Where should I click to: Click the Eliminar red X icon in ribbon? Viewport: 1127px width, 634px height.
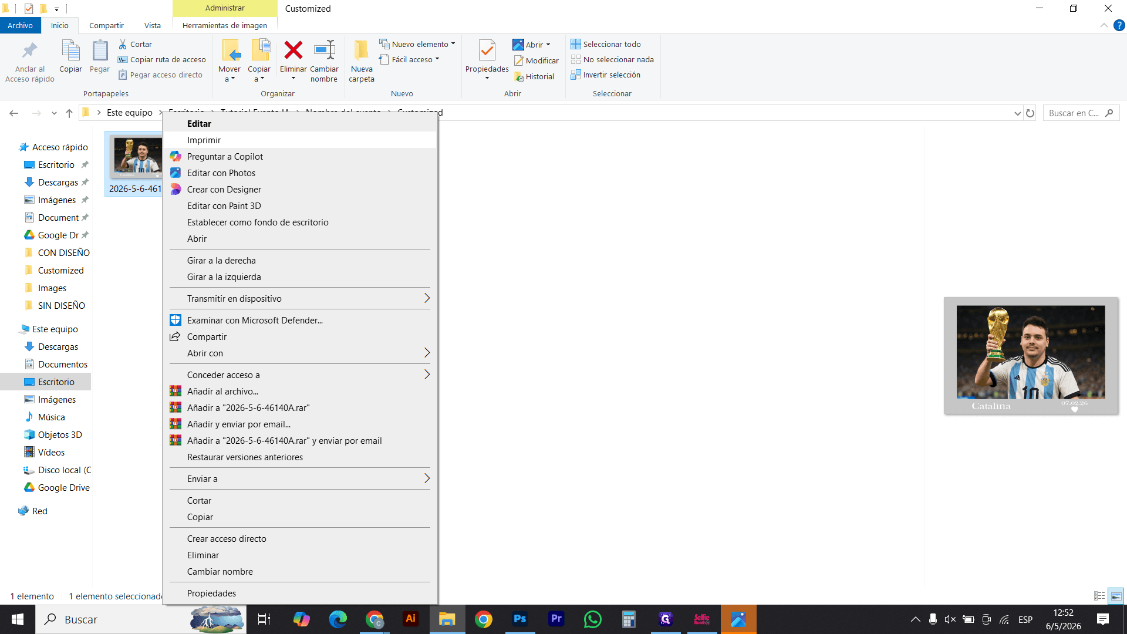coord(293,50)
